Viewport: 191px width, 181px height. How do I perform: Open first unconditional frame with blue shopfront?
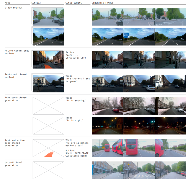tap(107, 170)
